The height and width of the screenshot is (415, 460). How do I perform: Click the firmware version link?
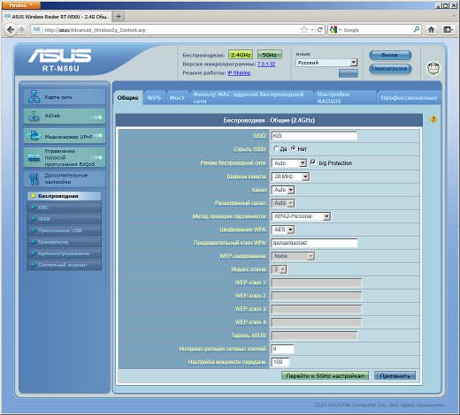[266, 64]
